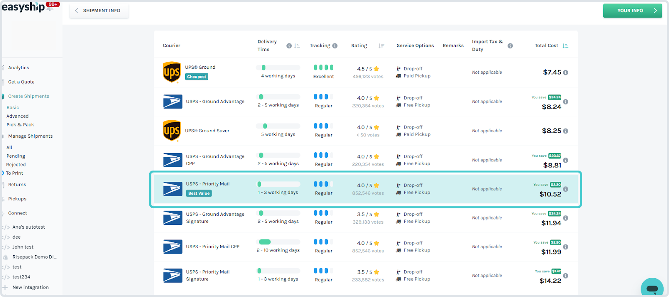Show Pending shipments

point(16,156)
